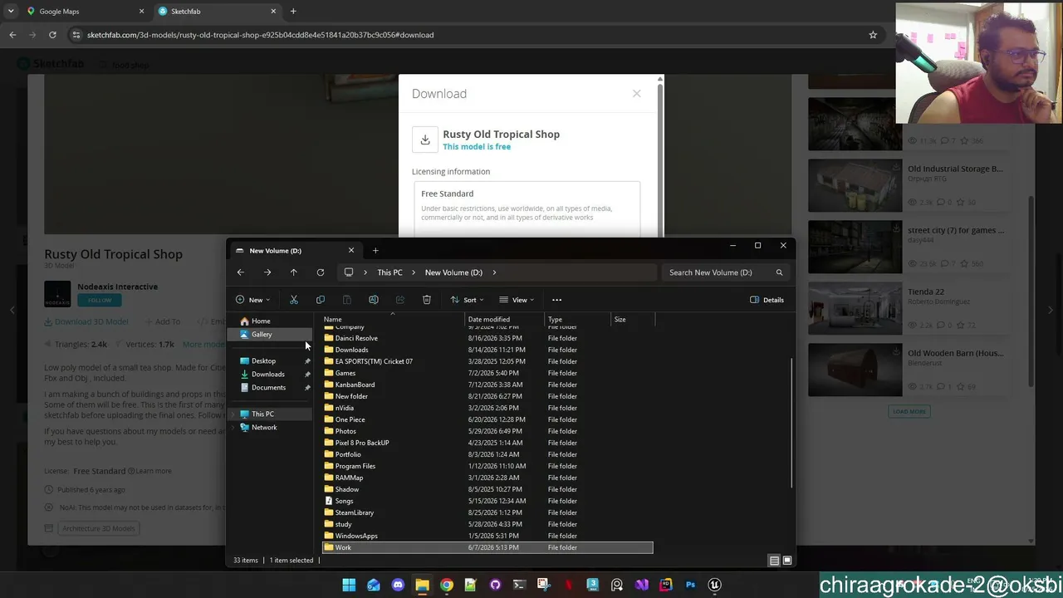The image size is (1063, 598).
Task: Bookmark this page with the star icon
Action: pos(873,35)
